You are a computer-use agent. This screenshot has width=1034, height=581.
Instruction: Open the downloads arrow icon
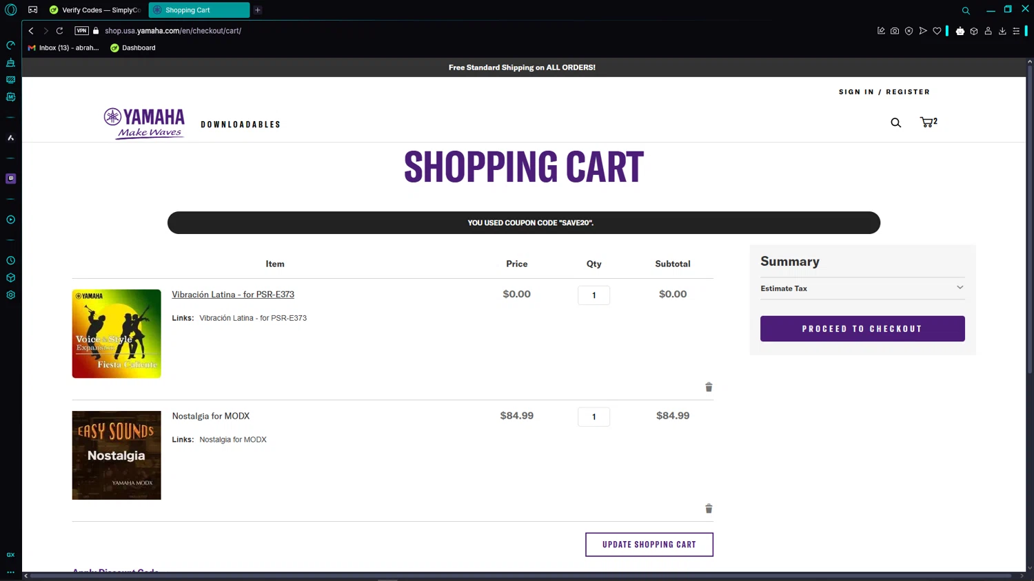click(x=1002, y=30)
